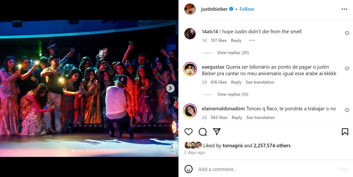See translation of eaegustax comment
Viewport: 353px width, 177px height.
point(260,82)
